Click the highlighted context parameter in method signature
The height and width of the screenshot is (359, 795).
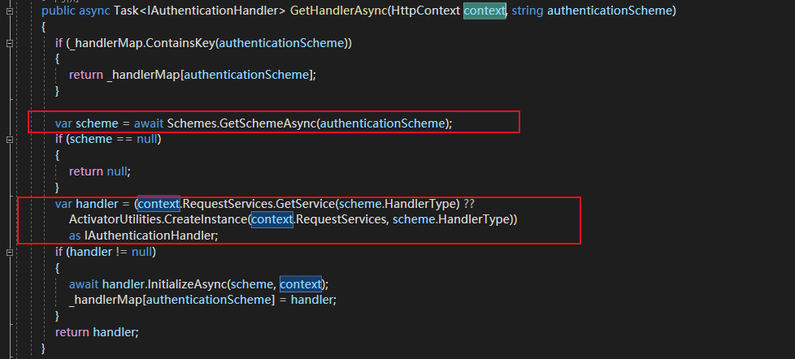484,11
